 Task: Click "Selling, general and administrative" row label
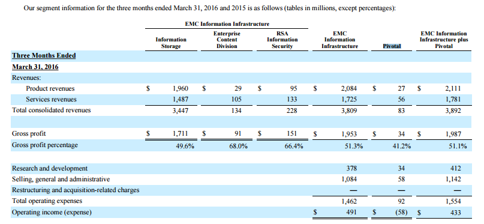click(x=61, y=179)
